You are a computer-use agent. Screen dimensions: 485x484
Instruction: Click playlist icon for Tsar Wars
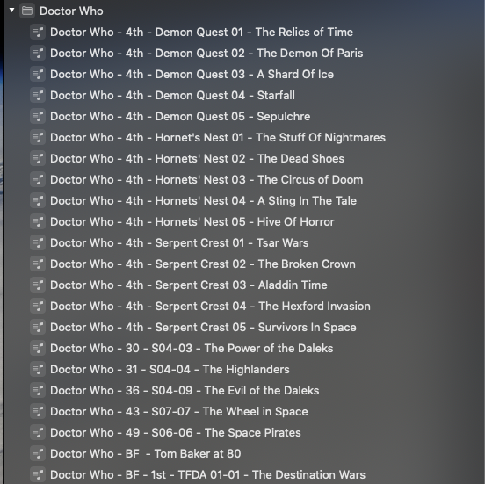pyautogui.click(x=38, y=242)
